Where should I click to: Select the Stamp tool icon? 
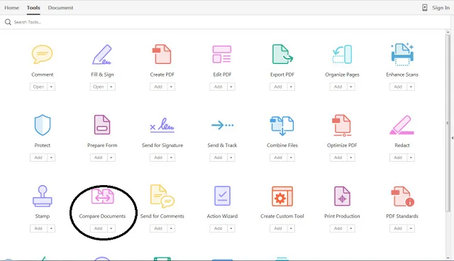(43, 196)
